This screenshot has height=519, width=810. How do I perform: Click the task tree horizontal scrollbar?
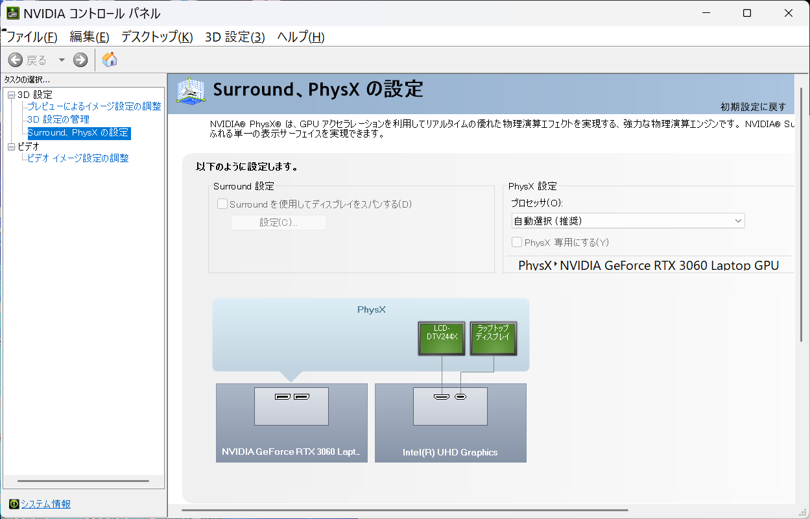pos(84,481)
